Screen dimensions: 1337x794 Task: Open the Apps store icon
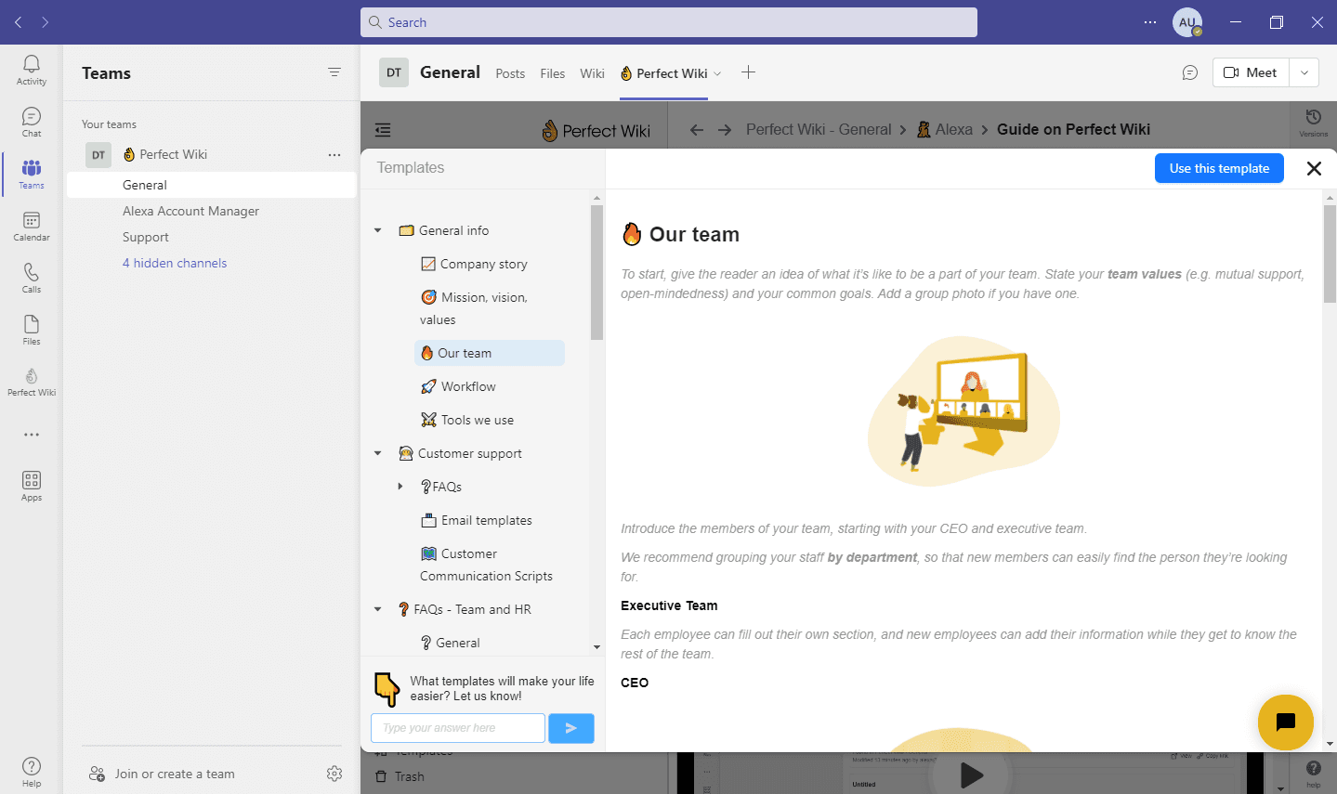point(32,486)
